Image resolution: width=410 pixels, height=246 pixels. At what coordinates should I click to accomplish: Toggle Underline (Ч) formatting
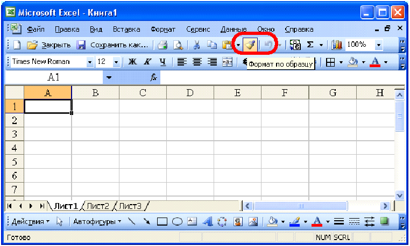(162, 62)
